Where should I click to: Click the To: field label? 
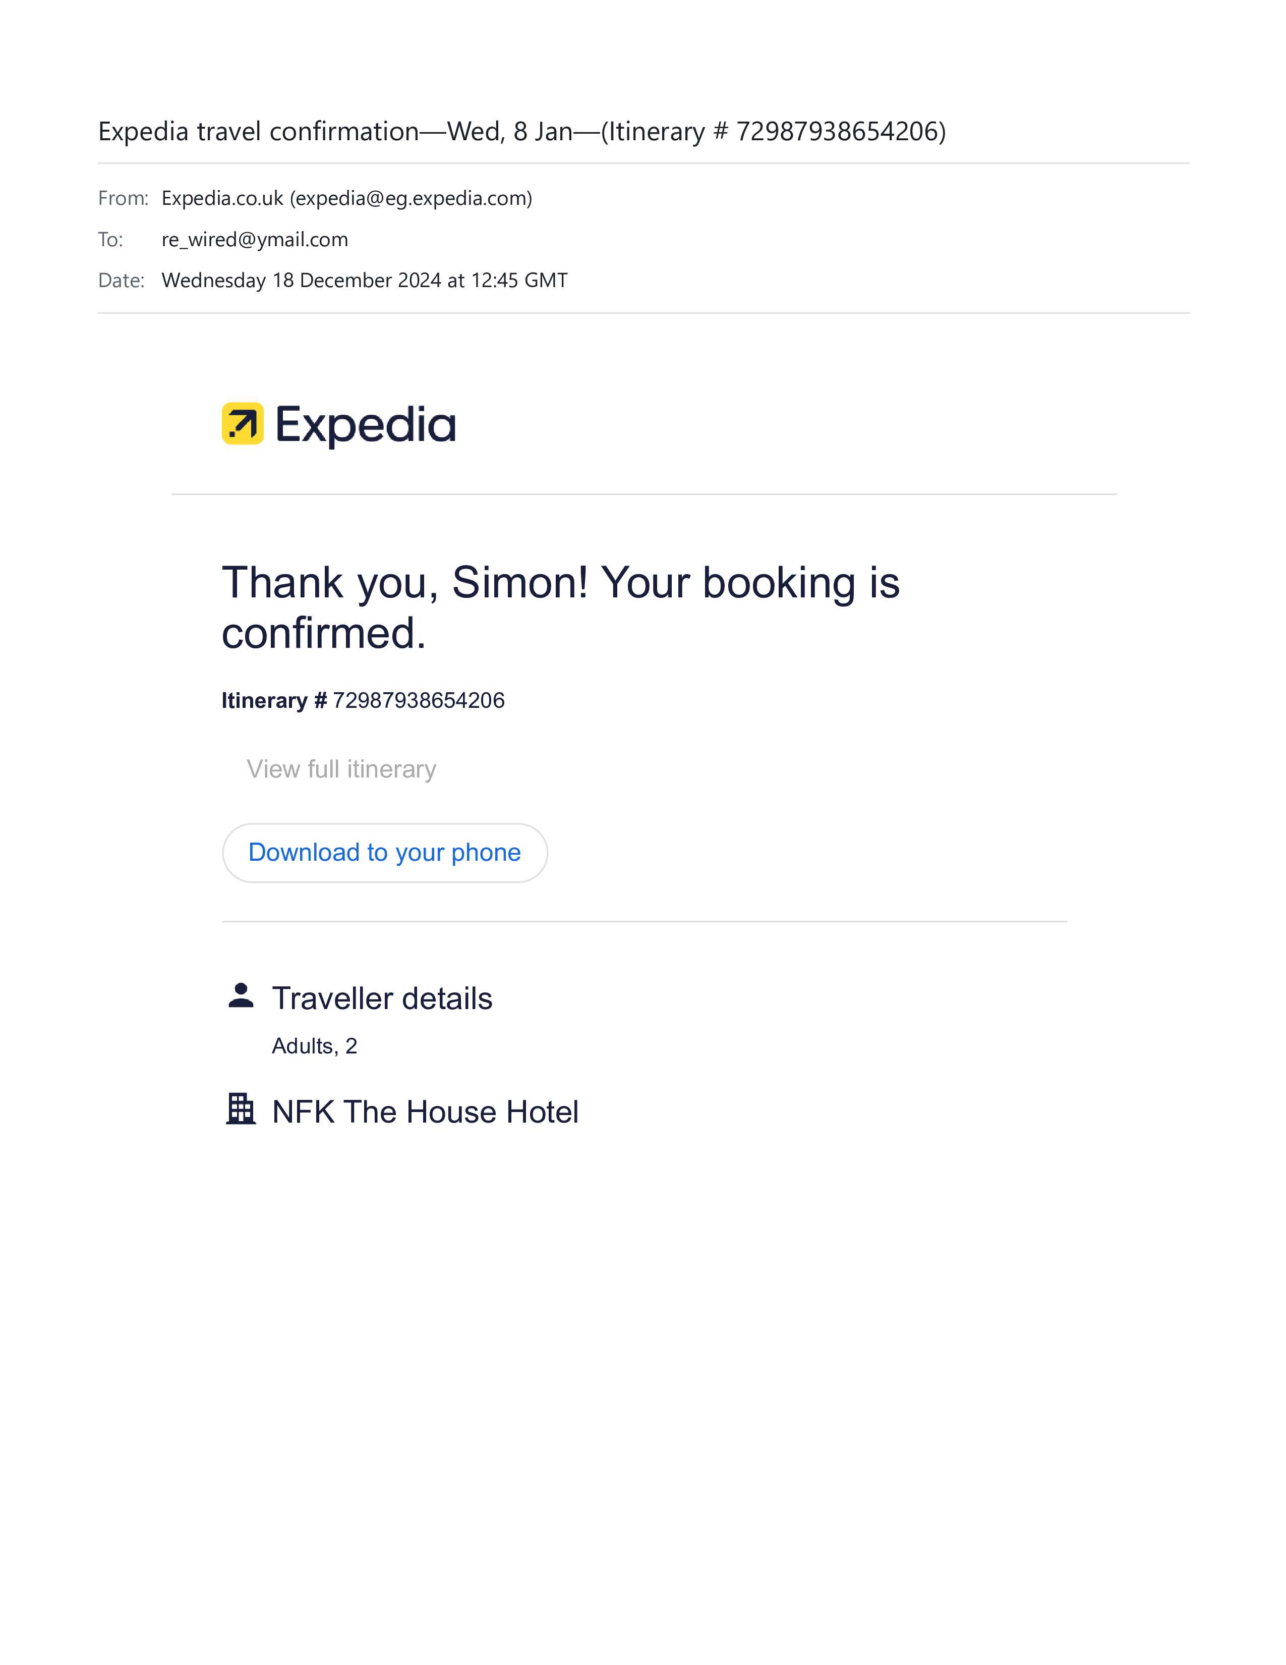pos(110,239)
